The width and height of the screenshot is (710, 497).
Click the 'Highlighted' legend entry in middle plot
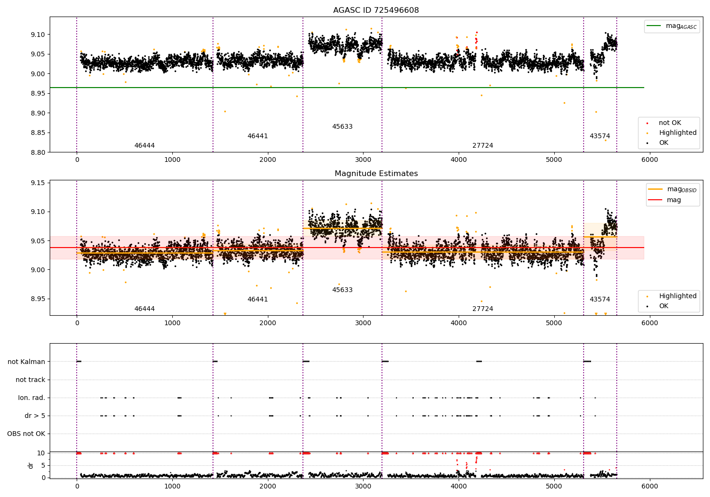click(678, 296)
